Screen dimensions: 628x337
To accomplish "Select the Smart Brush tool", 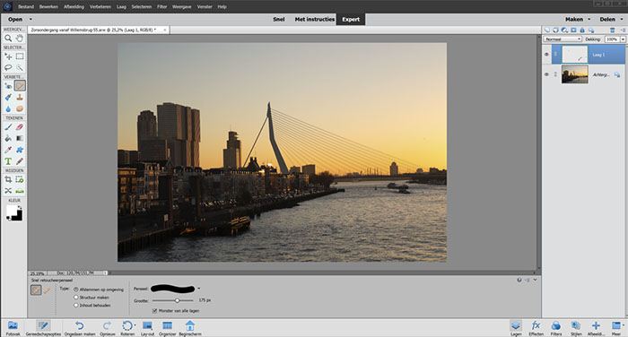I will [x=8, y=98].
